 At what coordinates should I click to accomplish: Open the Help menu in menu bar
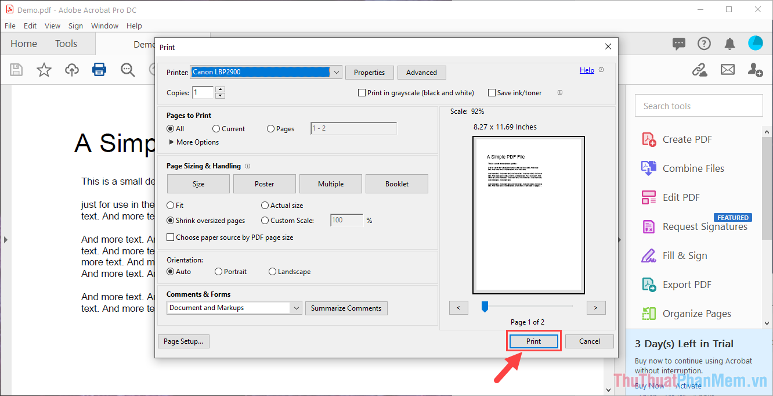coord(134,26)
